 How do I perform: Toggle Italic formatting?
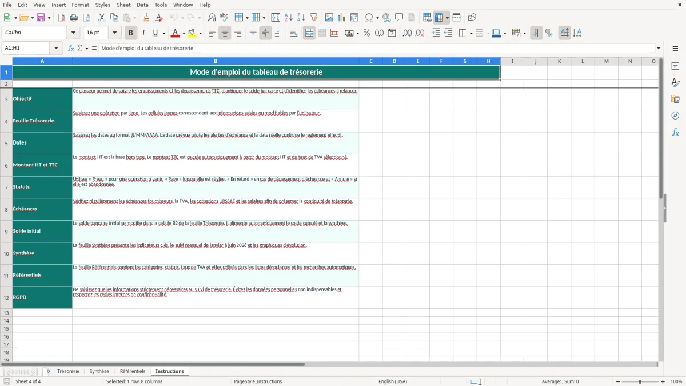[x=143, y=33]
